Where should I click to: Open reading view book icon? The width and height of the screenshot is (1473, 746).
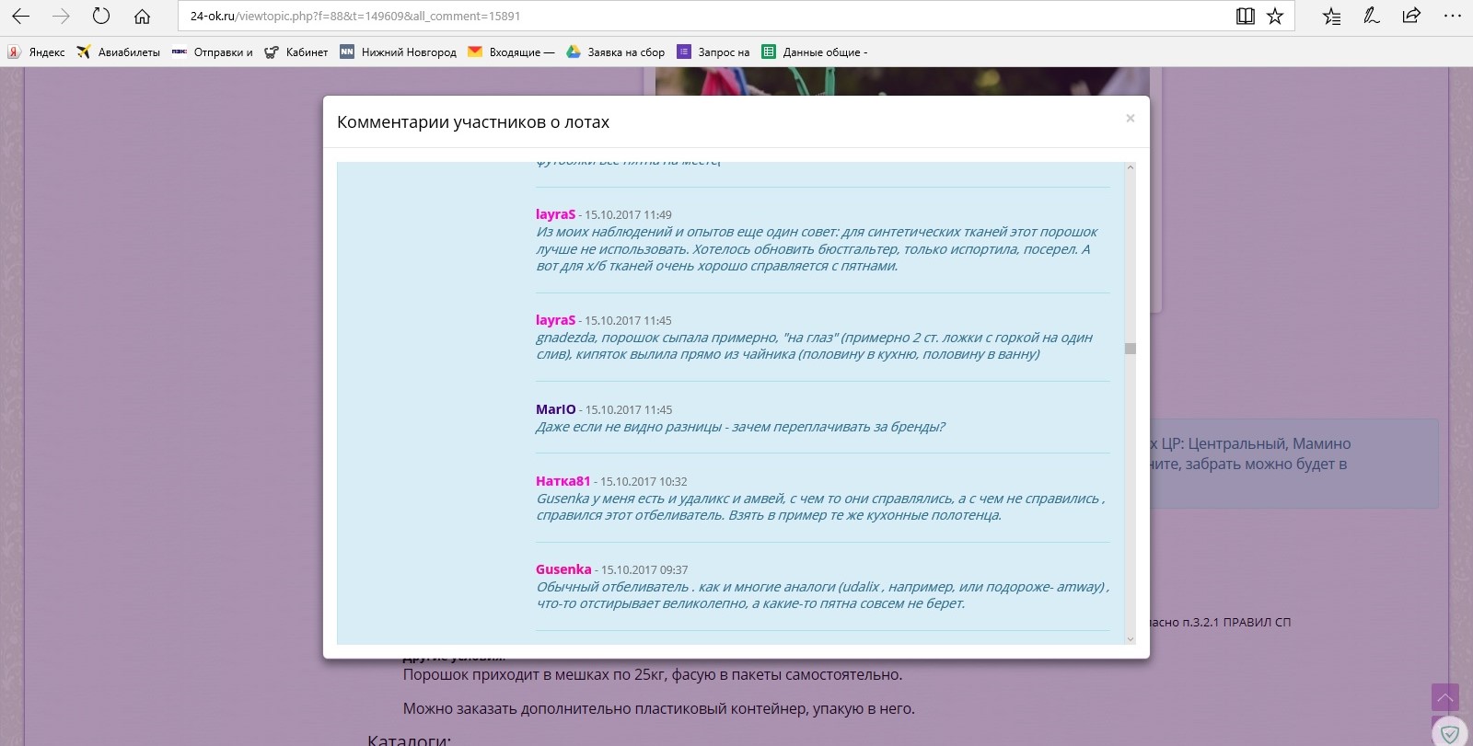click(x=1246, y=16)
